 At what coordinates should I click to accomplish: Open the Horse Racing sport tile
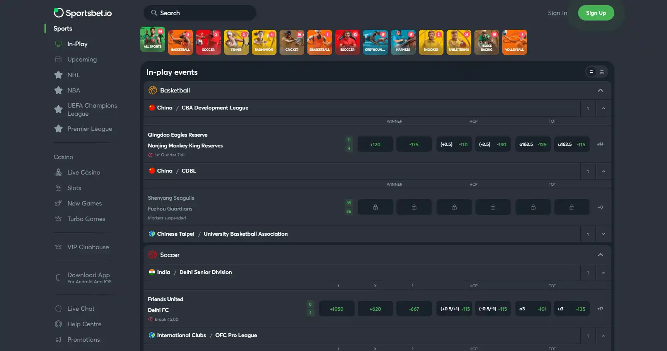[x=487, y=42]
